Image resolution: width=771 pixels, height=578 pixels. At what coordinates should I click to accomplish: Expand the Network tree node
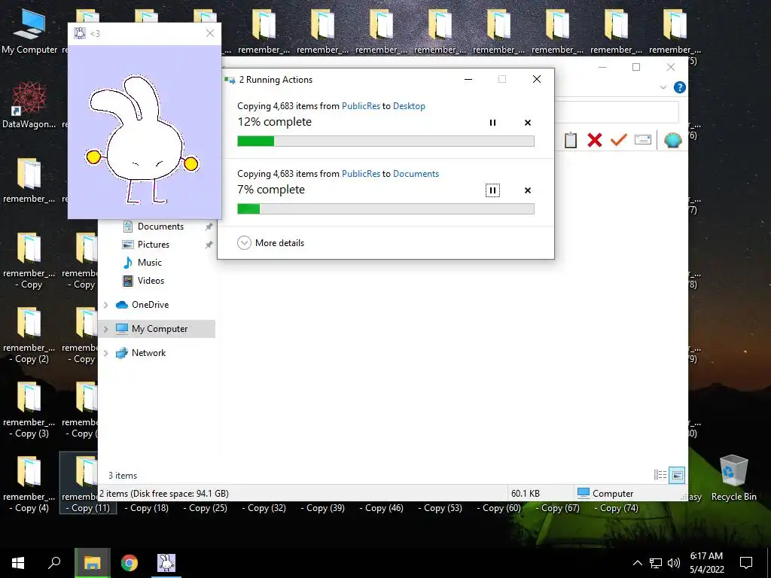[x=105, y=354]
